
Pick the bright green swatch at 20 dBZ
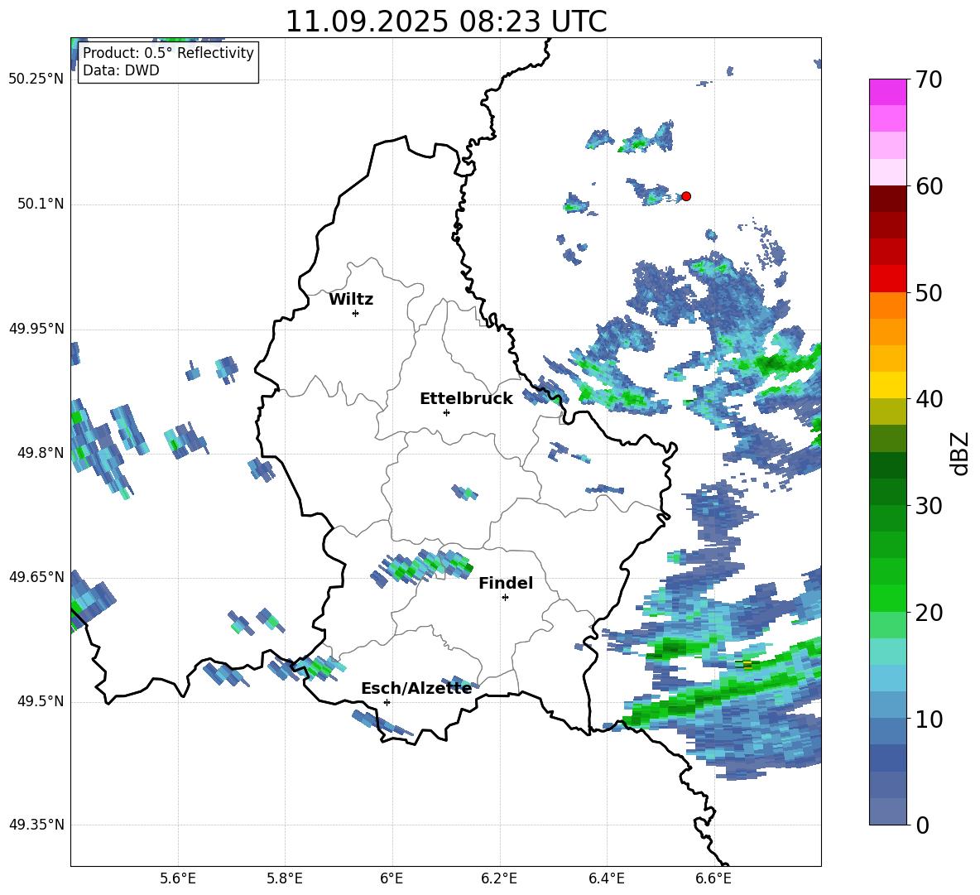pyautogui.click(x=887, y=598)
